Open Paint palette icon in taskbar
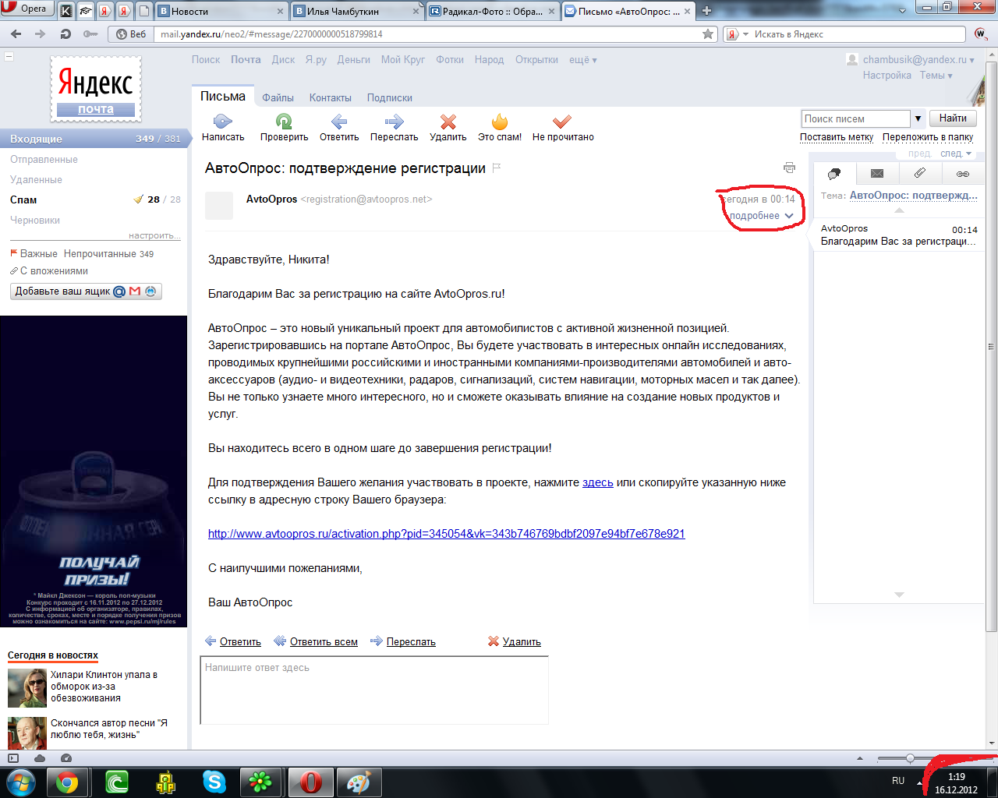Image resolution: width=998 pixels, height=798 pixels. pos(359,782)
